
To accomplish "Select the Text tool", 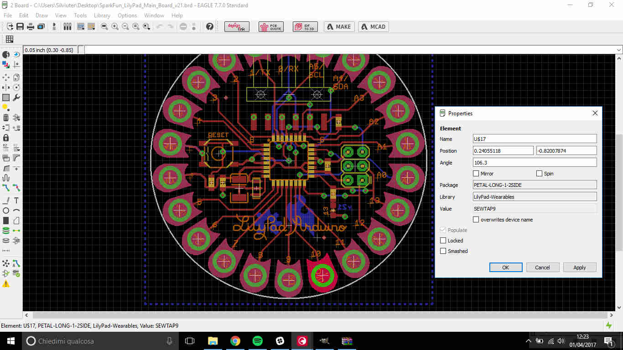I will [x=16, y=200].
